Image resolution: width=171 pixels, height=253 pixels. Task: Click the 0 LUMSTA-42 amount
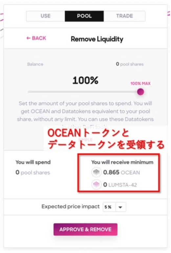pyautogui.click(x=120, y=185)
